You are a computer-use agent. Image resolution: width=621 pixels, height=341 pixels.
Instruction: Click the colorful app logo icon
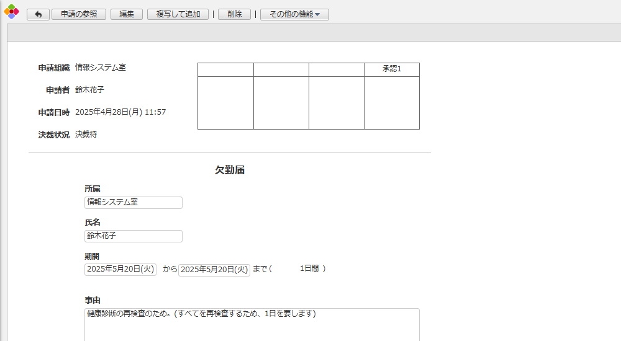11,11
